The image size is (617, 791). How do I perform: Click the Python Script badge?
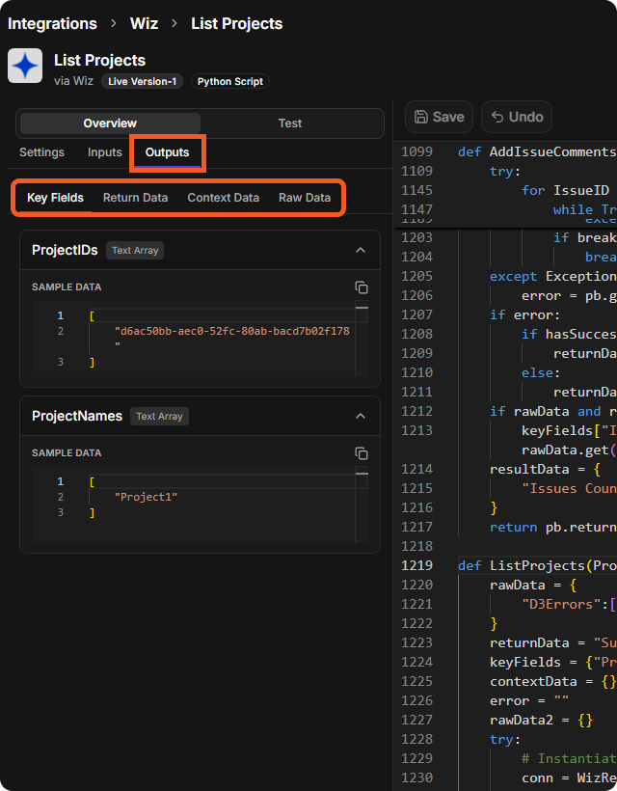tap(229, 81)
